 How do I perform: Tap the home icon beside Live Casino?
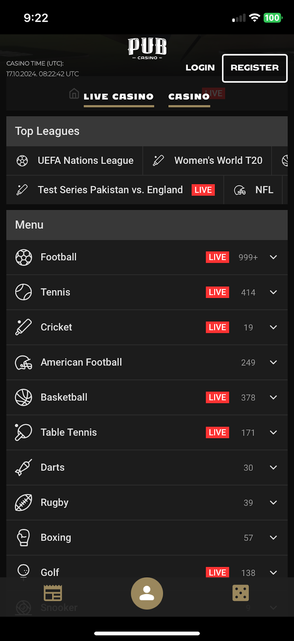click(74, 94)
